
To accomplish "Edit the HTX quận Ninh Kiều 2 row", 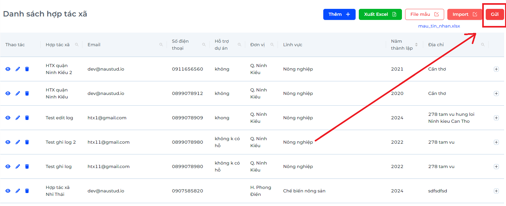I will coord(18,69).
